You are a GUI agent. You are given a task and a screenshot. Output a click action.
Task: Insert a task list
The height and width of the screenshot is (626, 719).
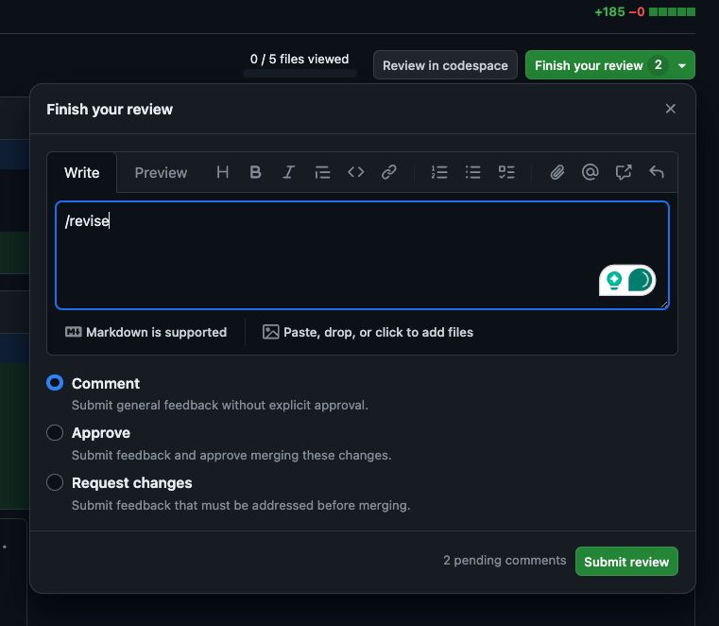click(x=506, y=172)
